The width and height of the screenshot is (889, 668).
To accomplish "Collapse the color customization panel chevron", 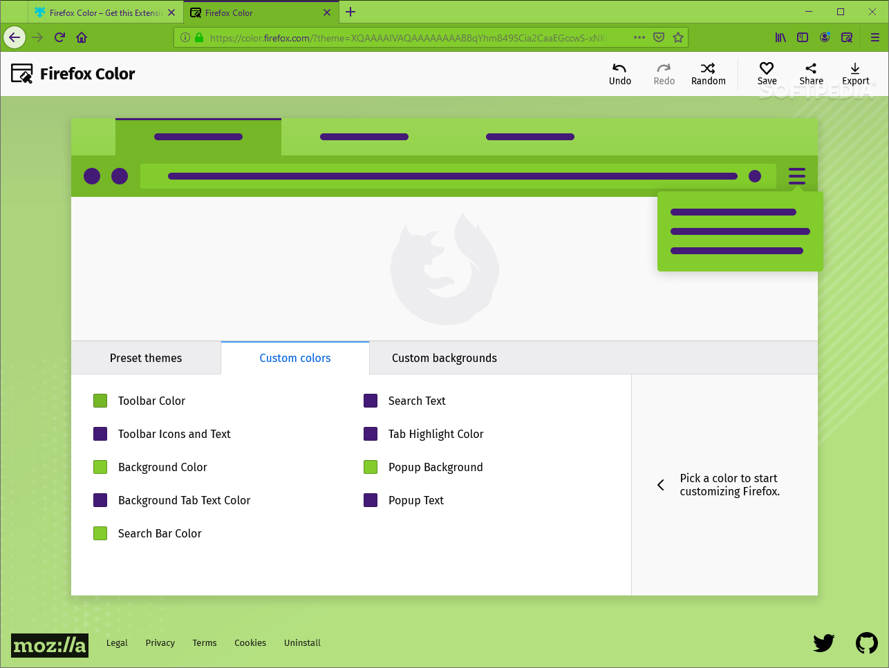I will point(660,485).
